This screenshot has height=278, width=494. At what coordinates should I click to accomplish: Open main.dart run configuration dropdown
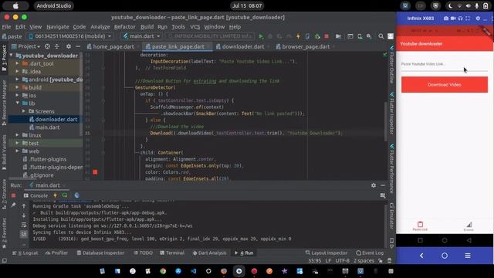coord(141,36)
